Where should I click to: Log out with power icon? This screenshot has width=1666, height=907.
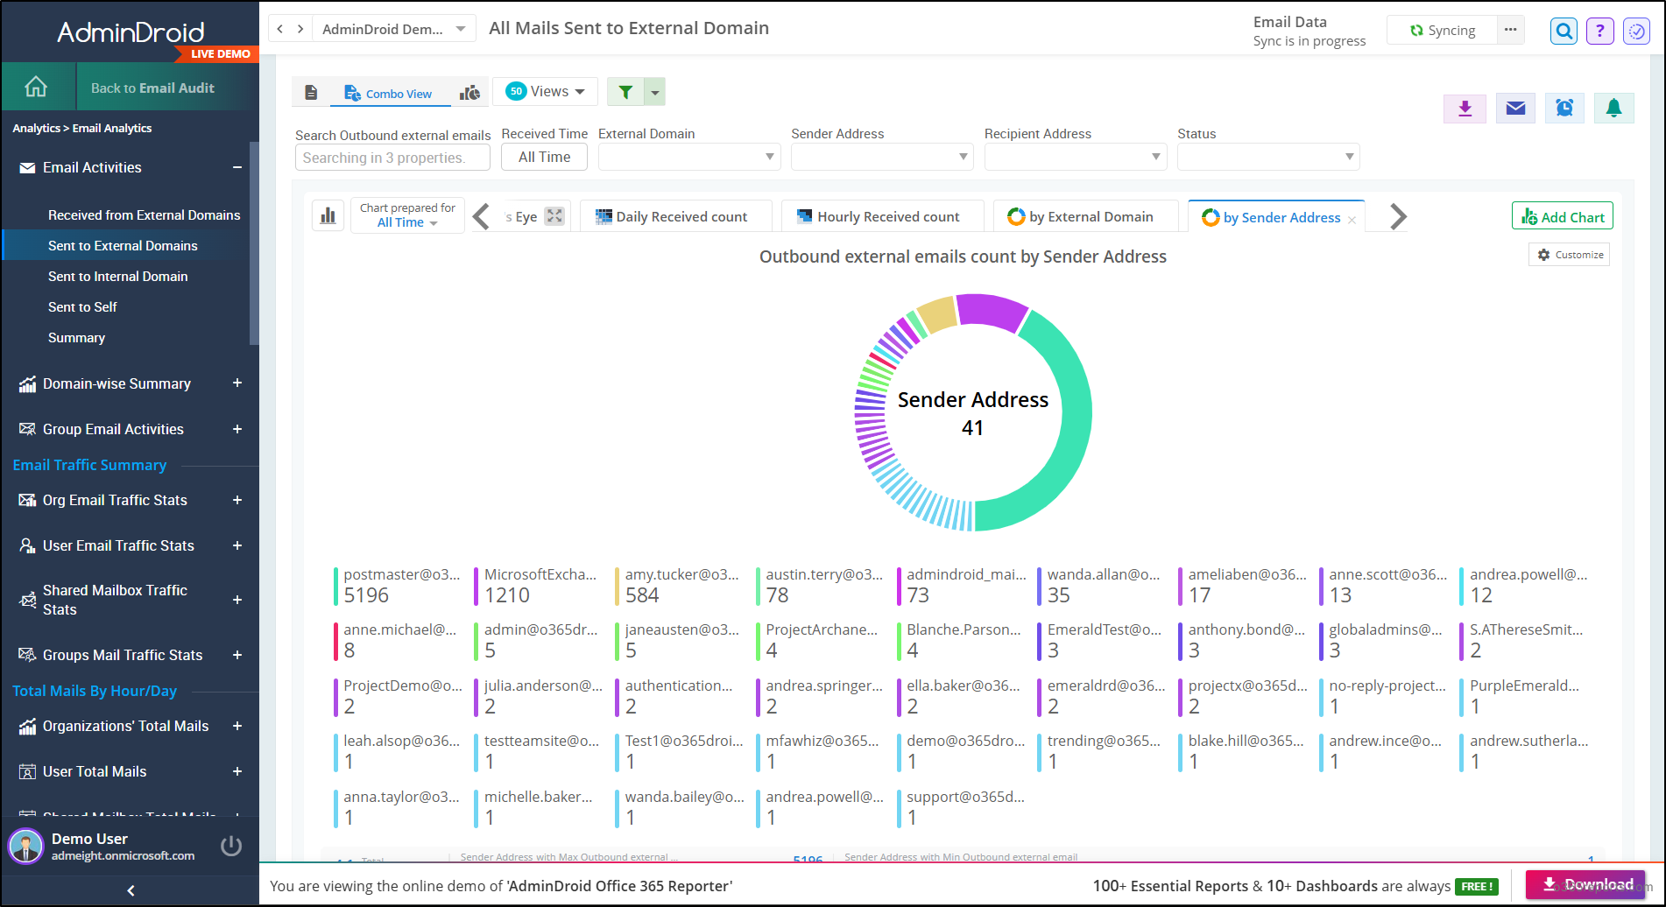pos(231,846)
